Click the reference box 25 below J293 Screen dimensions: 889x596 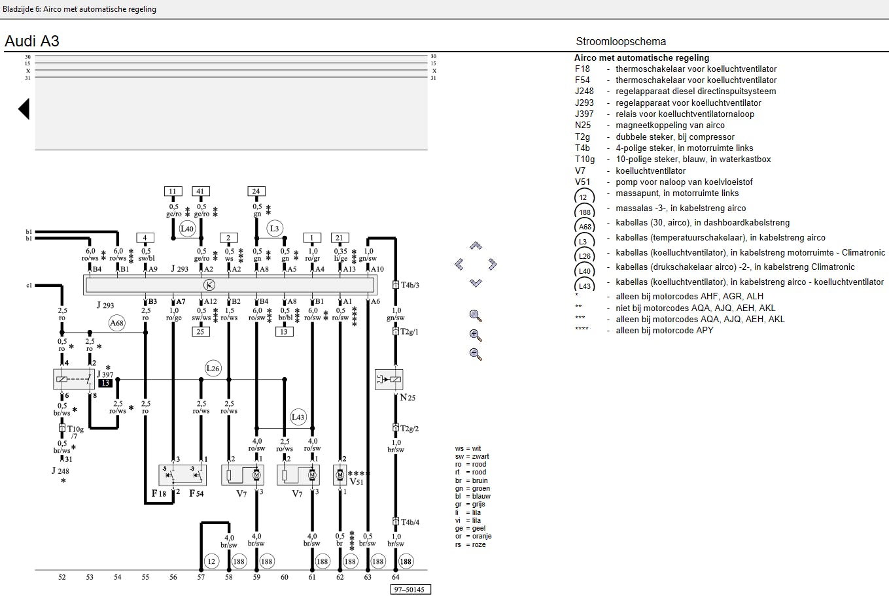tap(200, 331)
